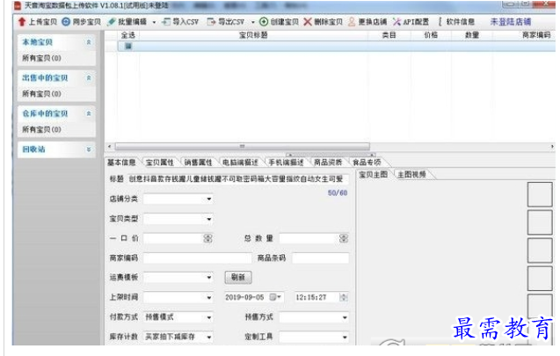The height and width of the screenshot is (356, 560).
Task: Click the 同步宝贝 sync toolbar button
Action: [82, 22]
